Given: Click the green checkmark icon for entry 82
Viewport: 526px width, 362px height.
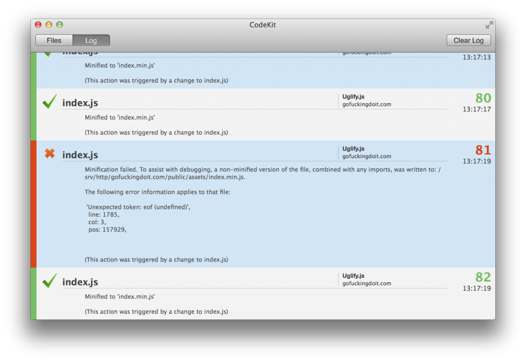Looking at the screenshot, I should click(49, 280).
